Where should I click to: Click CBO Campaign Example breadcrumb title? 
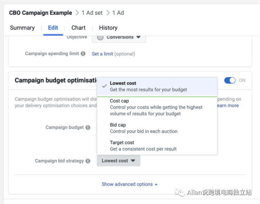[x=41, y=13]
